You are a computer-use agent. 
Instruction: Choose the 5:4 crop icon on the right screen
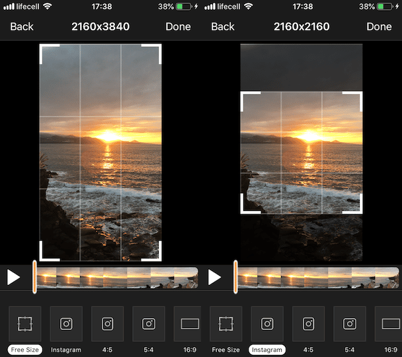click(350, 324)
